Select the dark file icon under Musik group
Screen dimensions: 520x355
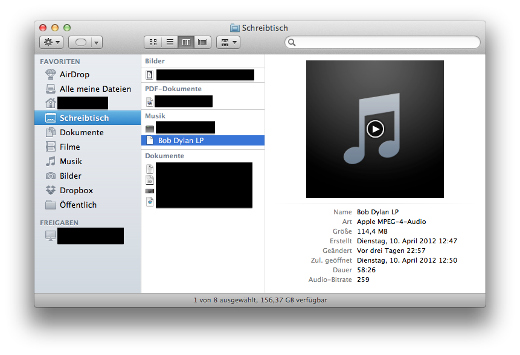[x=150, y=129]
